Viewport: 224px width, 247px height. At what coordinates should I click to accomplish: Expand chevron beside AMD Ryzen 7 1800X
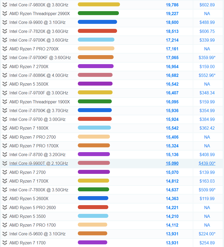click(5, 128)
